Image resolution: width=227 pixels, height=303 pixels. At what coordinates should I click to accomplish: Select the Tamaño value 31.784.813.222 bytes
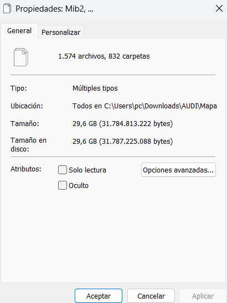(x=122, y=123)
